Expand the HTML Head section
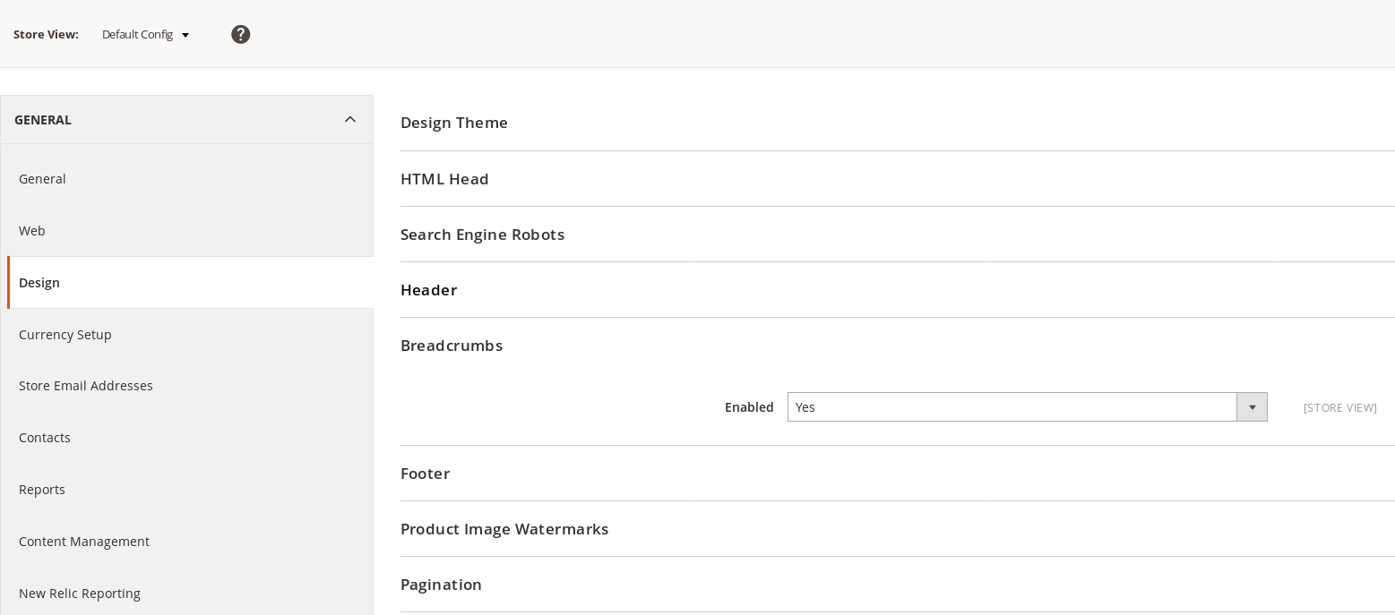 (444, 179)
